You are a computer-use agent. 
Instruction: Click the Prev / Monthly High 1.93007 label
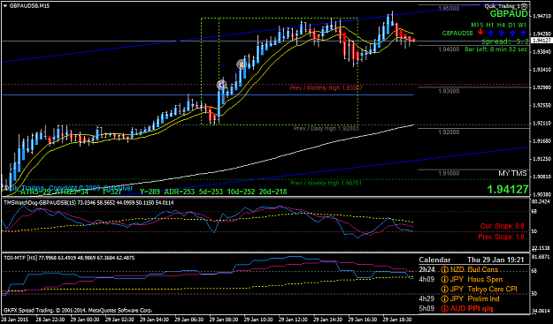(326, 88)
